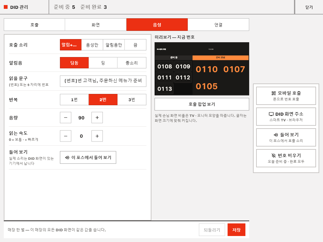Set 반복 to 3번
The image size is (323, 242).
click(x=132, y=100)
